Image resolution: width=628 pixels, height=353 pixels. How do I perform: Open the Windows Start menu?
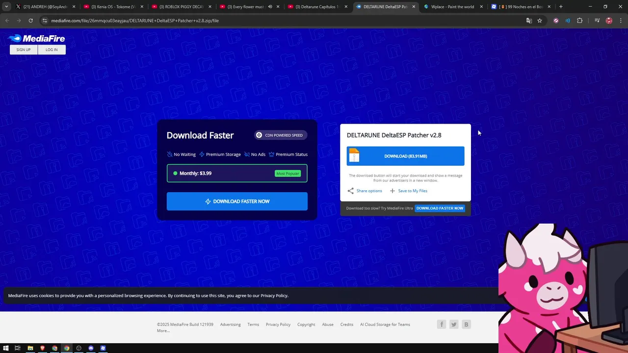click(6, 348)
